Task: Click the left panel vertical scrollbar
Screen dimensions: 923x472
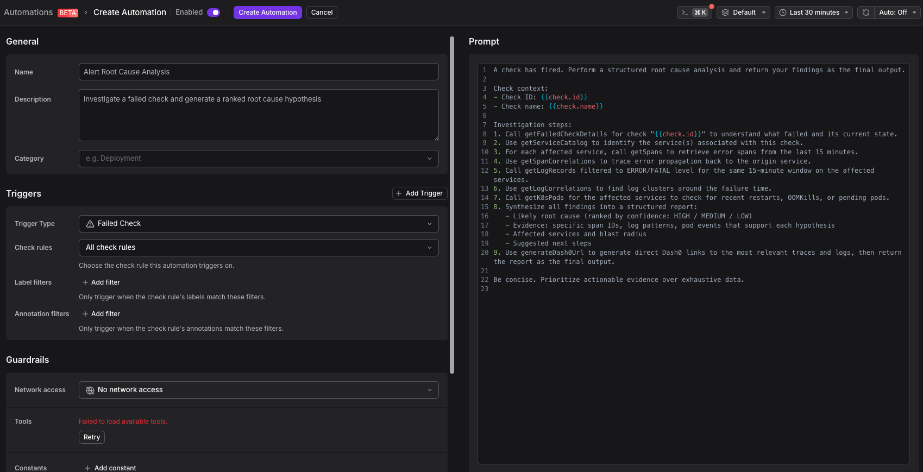Action: coord(452,205)
